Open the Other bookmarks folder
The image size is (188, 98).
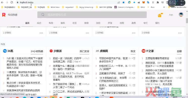177,7
